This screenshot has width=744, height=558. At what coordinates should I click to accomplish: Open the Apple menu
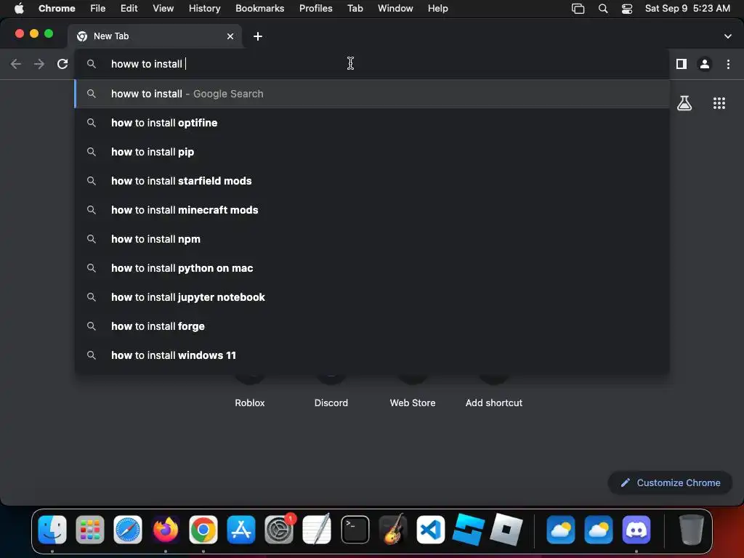[x=19, y=9]
